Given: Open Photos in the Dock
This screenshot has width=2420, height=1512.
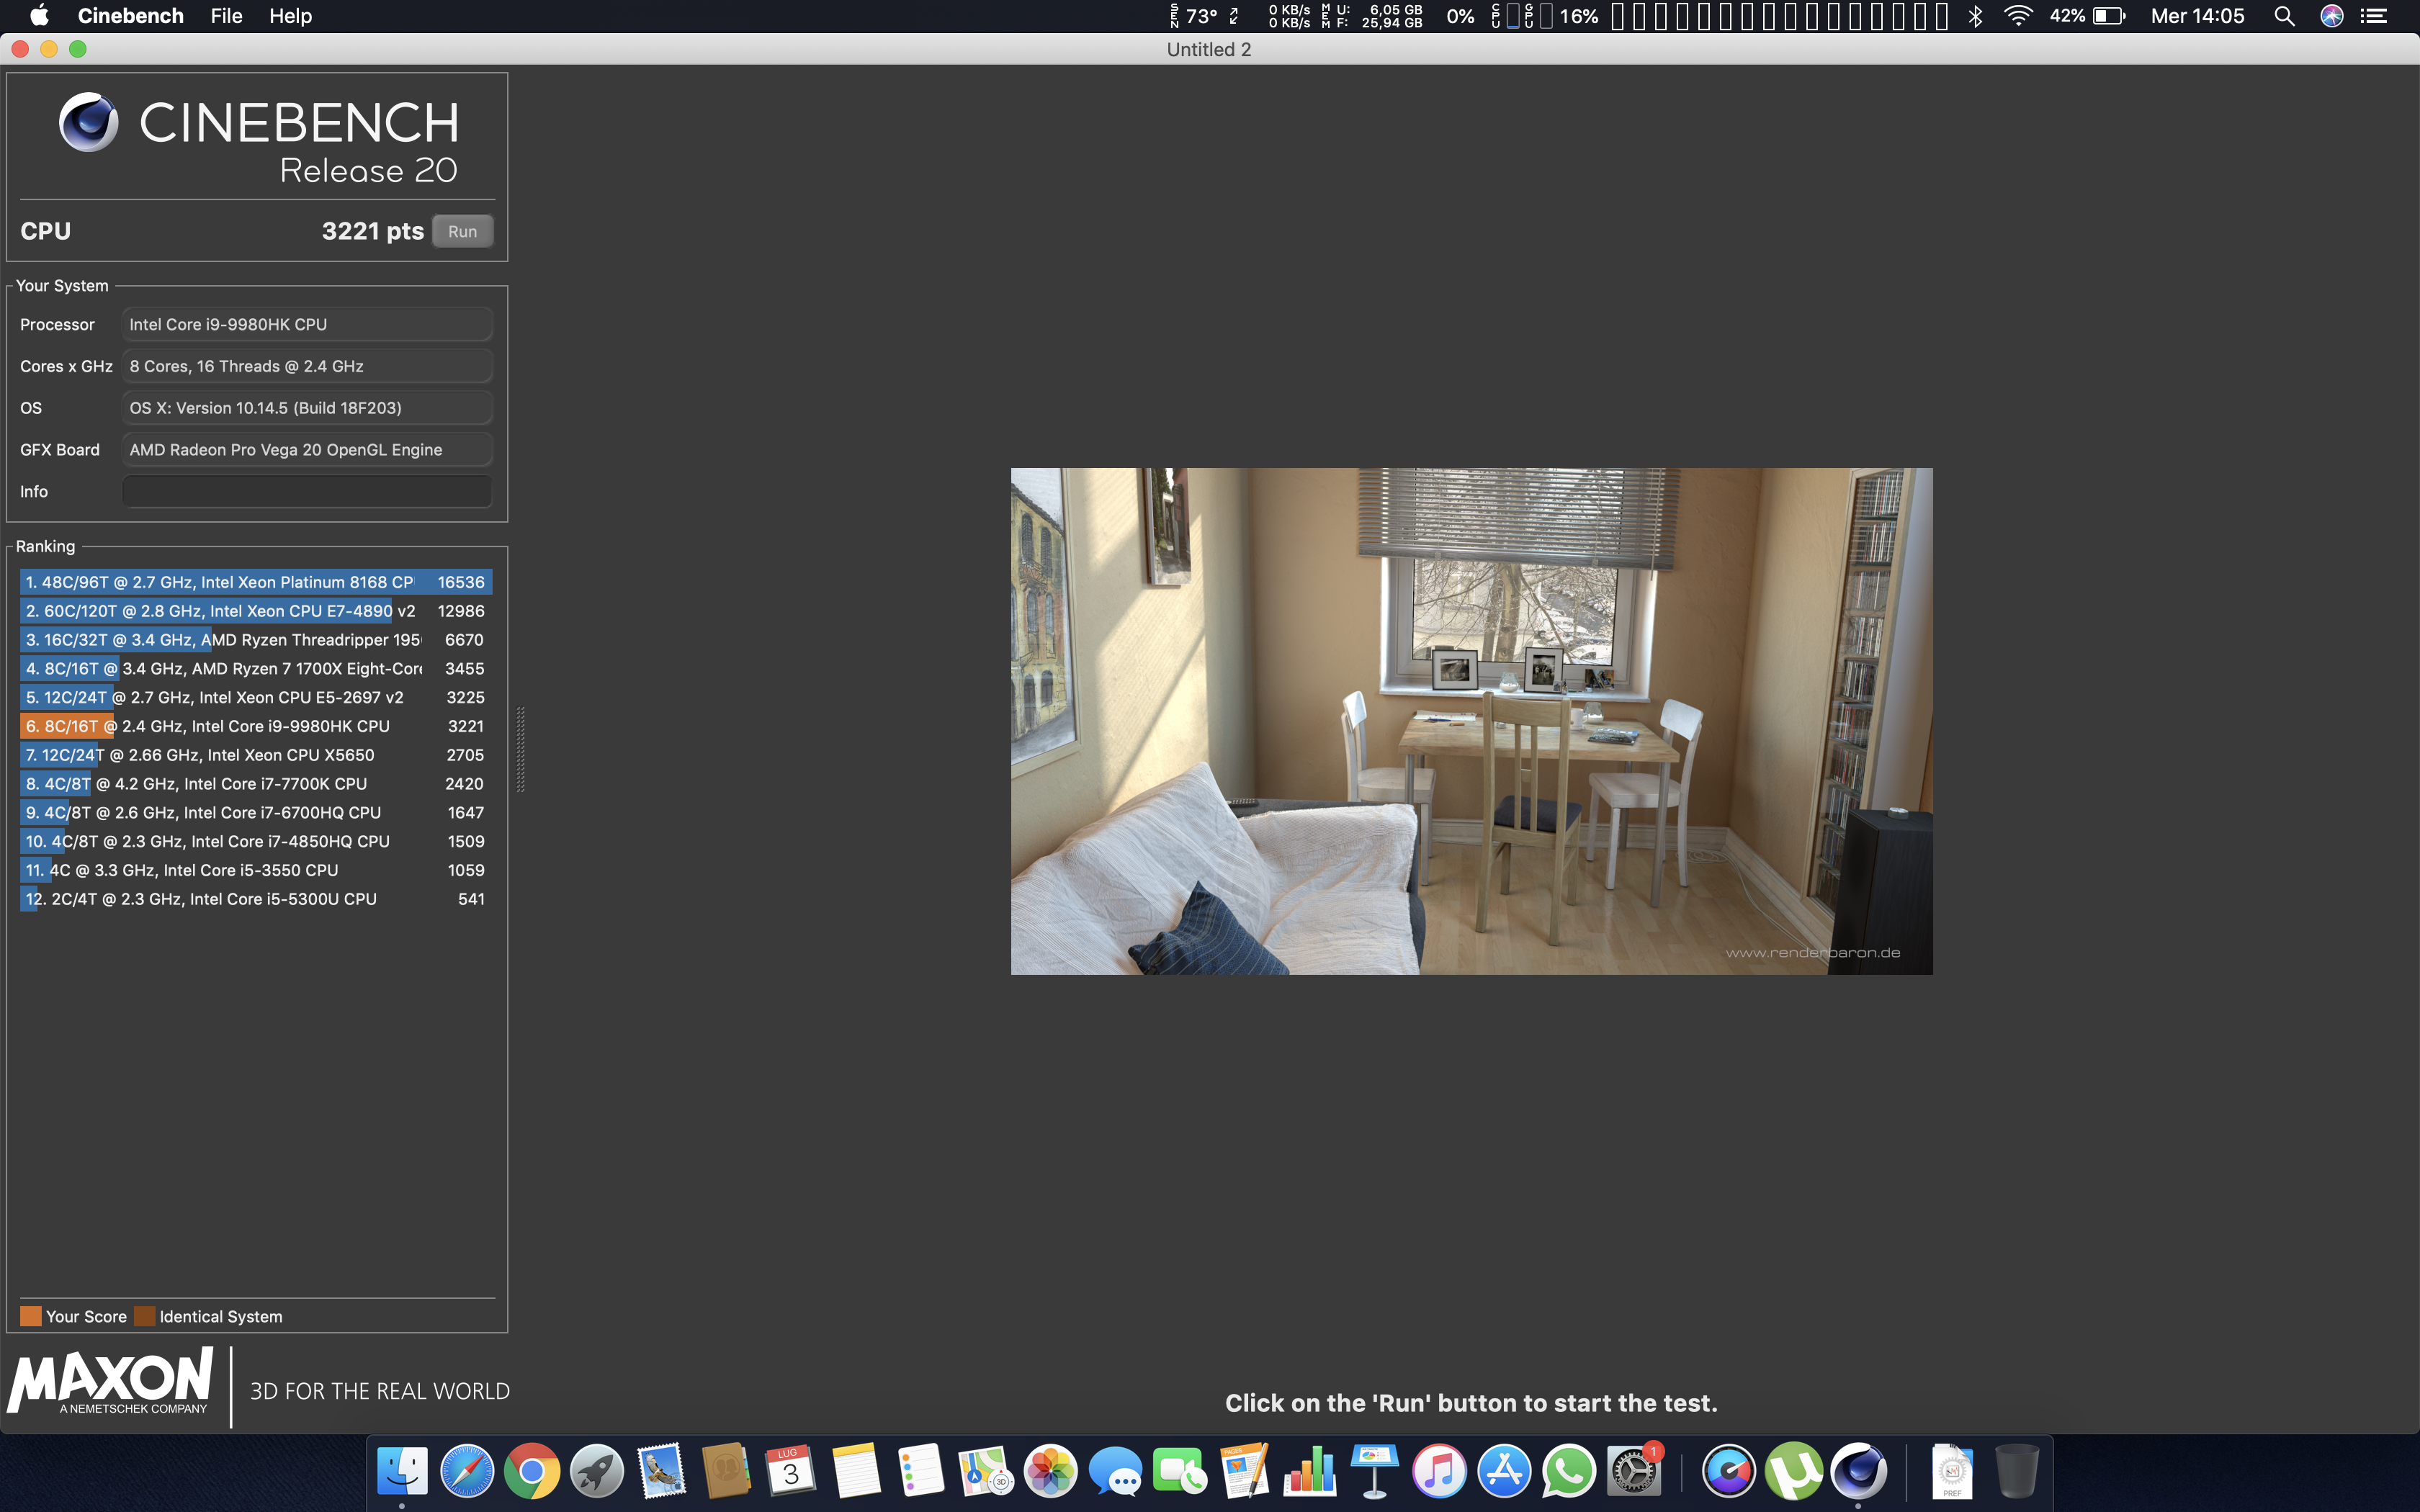Looking at the screenshot, I should 1050,1471.
